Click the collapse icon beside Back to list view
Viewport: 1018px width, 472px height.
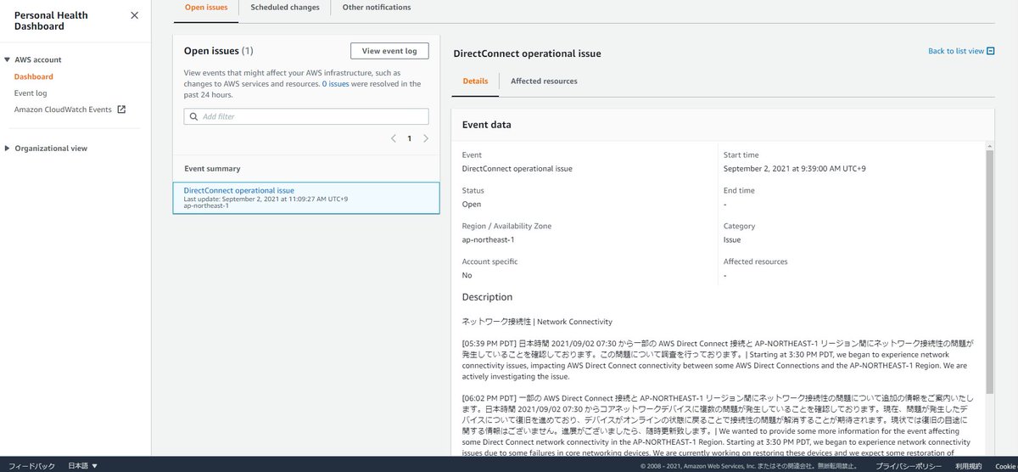click(x=992, y=51)
